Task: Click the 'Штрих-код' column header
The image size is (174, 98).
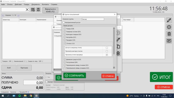Action: click(x=11, y=20)
